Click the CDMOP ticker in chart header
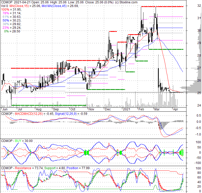This screenshot has height=193, width=202. 6,2
